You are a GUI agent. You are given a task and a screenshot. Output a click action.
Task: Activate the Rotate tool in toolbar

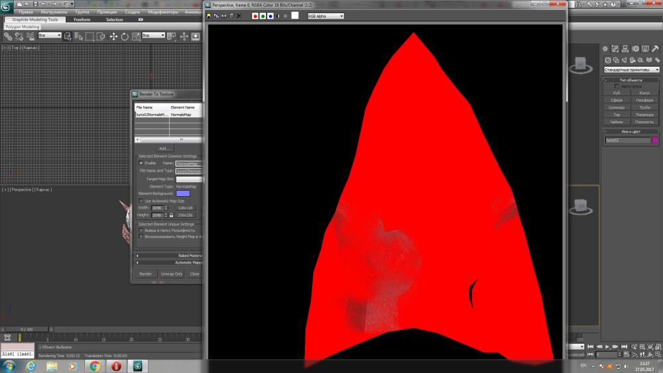125,36
